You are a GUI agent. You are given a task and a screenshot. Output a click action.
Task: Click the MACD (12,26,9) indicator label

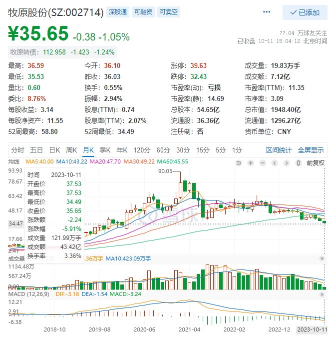[x=28, y=294]
